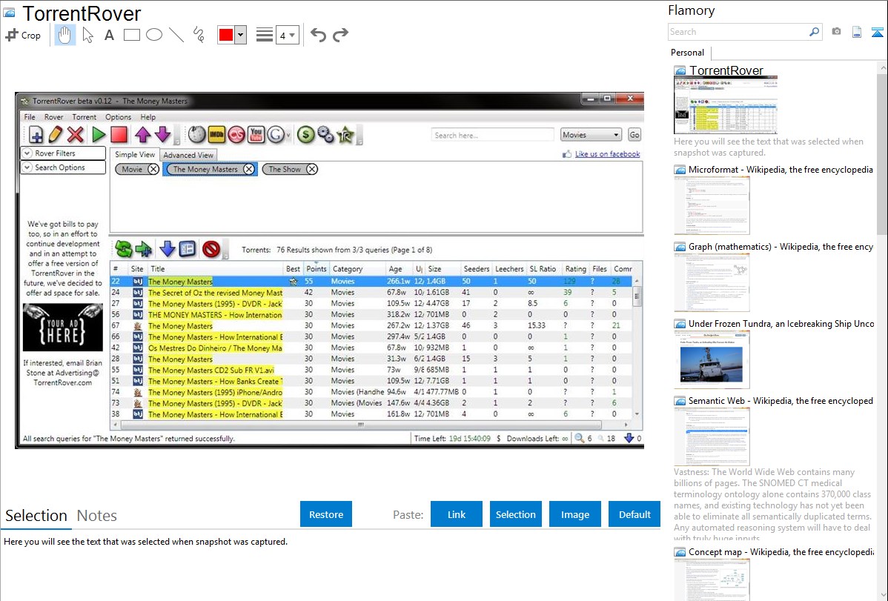The image size is (888, 601).
Task: Open the Semantic Web Wikipedia snapshot
Action: pyautogui.click(x=712, y=436)
